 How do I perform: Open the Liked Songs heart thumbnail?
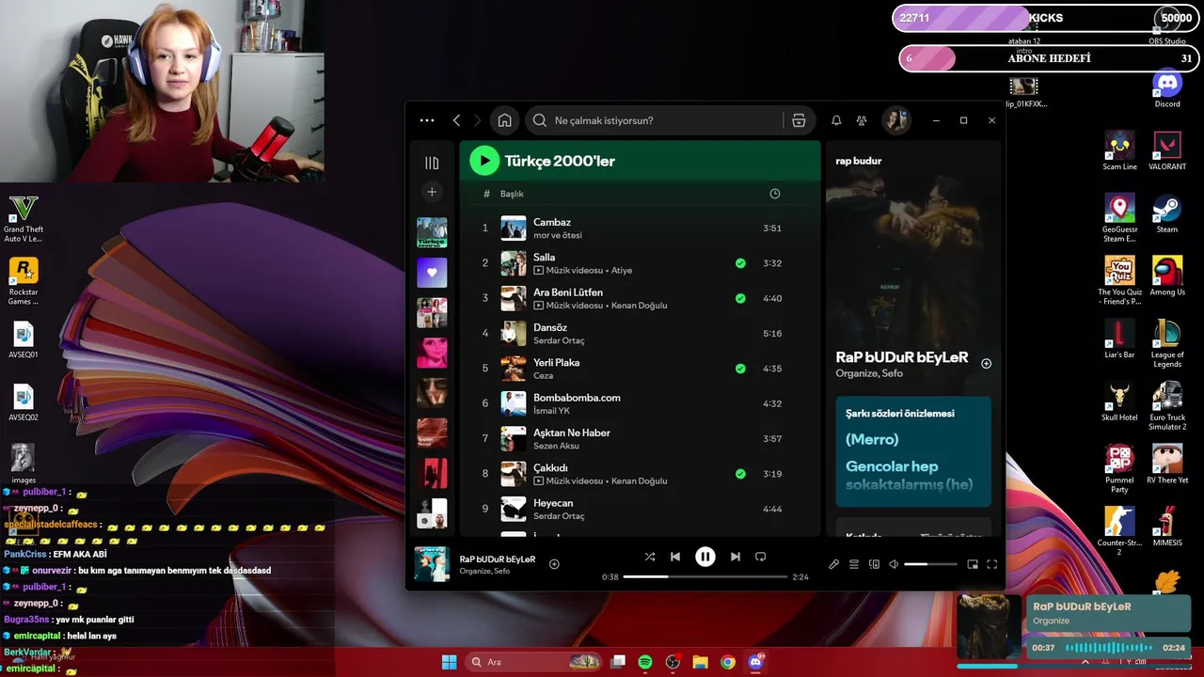432,273
